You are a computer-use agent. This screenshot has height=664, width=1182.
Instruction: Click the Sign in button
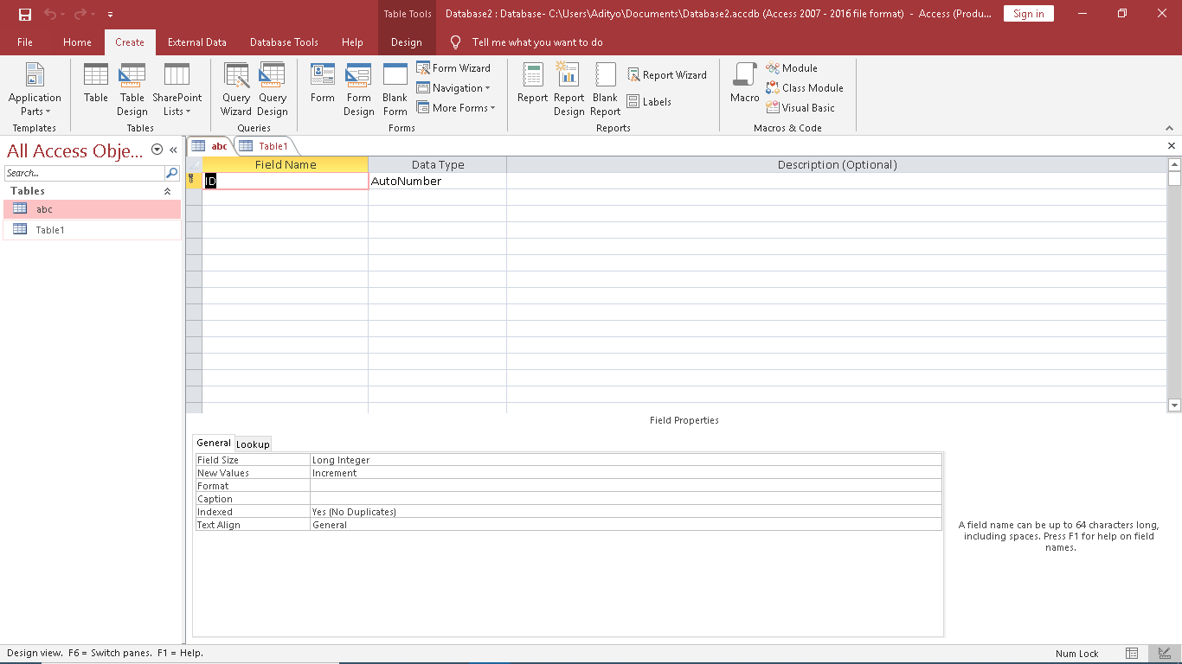coord(1028,14)
